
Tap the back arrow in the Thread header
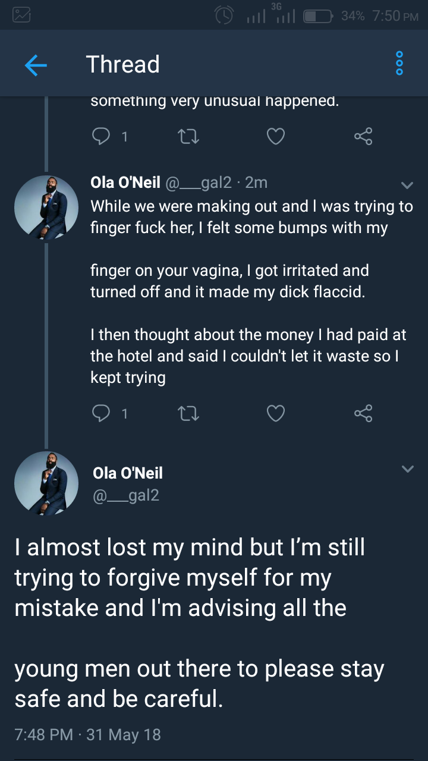coord(36,65)
